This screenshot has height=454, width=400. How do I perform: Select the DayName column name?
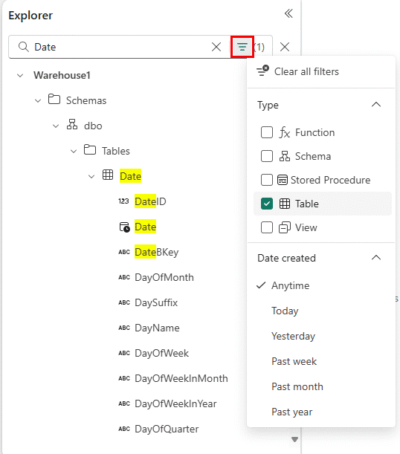tap(157, 328)
